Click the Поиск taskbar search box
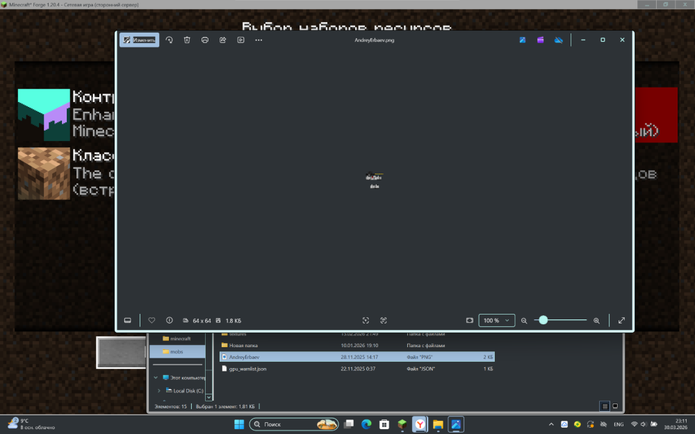Screen dimensions: 695x434 (x=294, y=424)
